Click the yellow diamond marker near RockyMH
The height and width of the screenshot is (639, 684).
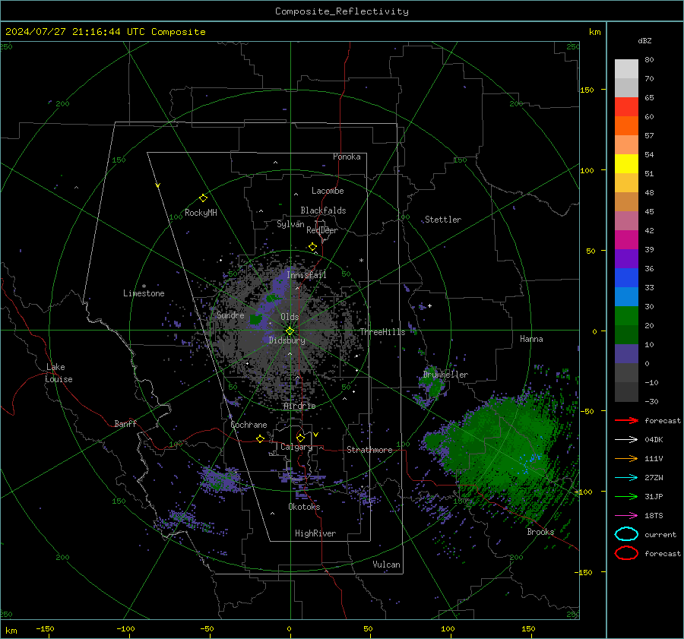pos(203,198)
